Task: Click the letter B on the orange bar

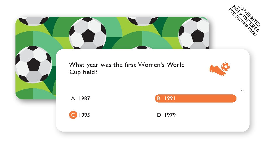Action: 159,98
